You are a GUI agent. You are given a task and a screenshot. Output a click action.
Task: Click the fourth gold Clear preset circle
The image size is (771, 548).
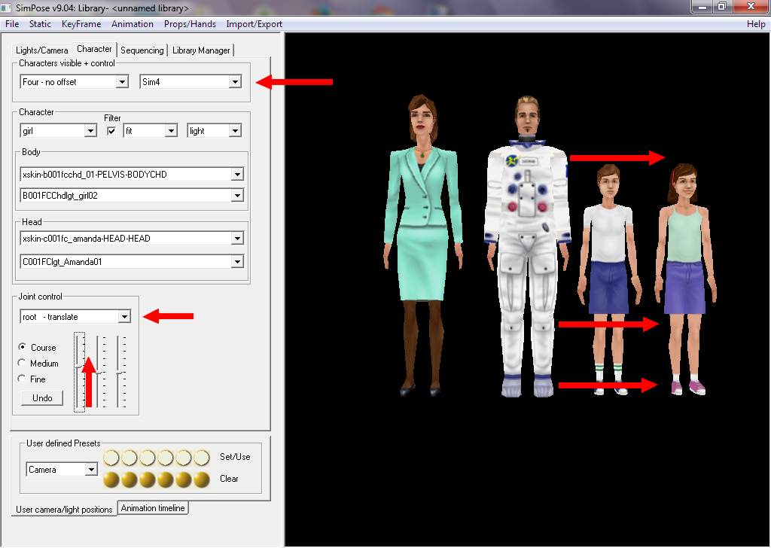tap(166, 479)
